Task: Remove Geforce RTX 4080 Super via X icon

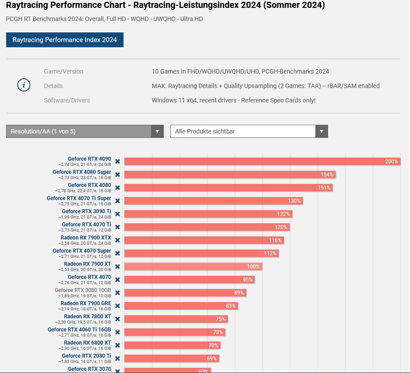Action: pos(118,175)
